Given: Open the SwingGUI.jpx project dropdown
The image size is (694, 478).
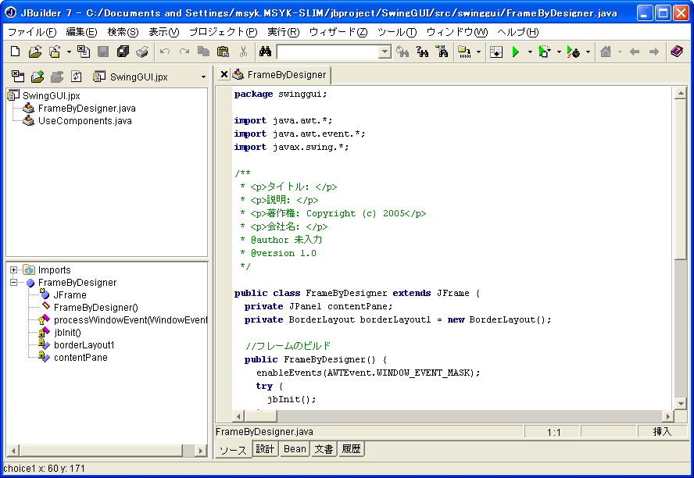Looking at the screenshot, I should [203, 77].
